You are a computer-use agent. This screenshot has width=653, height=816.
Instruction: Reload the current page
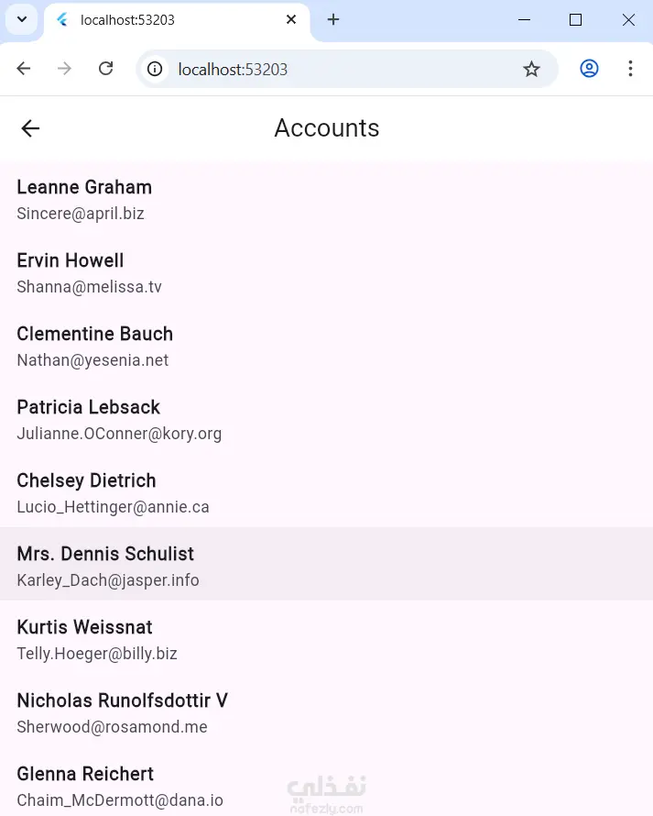[106, 69]
